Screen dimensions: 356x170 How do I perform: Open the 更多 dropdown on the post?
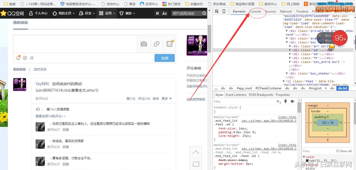167,98
